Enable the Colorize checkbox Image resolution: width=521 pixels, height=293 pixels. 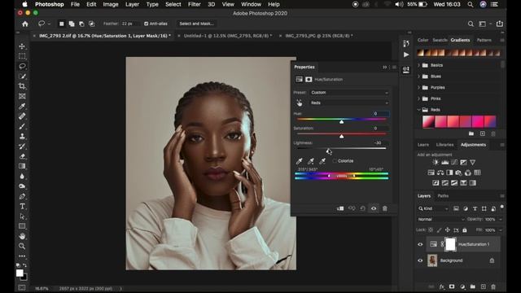(335, 161)
